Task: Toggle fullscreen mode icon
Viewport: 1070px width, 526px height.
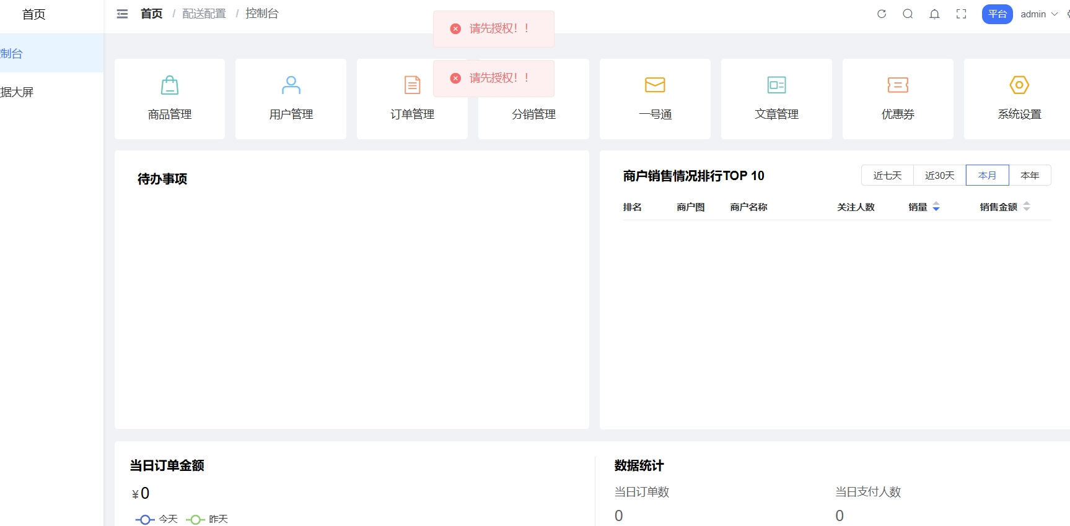Action: pyautogui.click(x=961, y=14)
